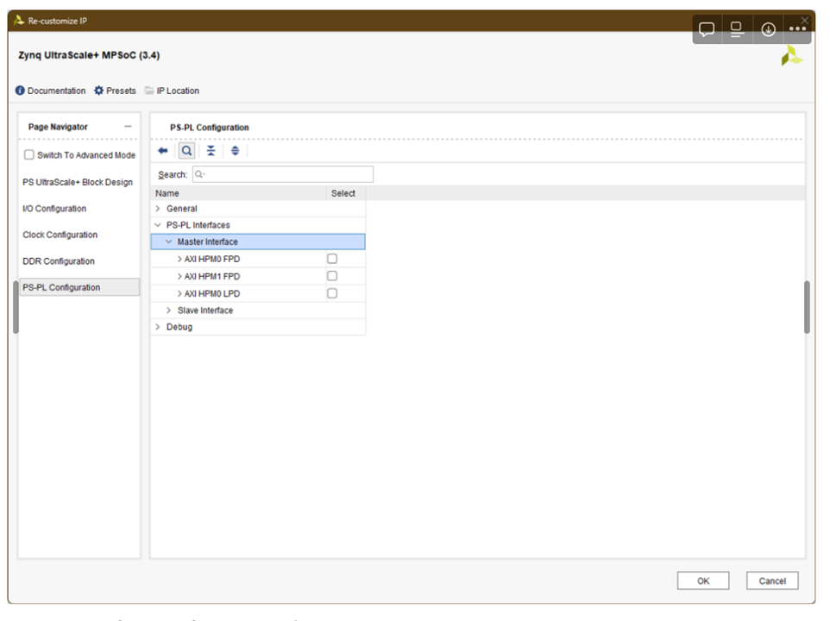Collapse the Master Interface node
Screen dimensions: 836x621
[169, 241]
